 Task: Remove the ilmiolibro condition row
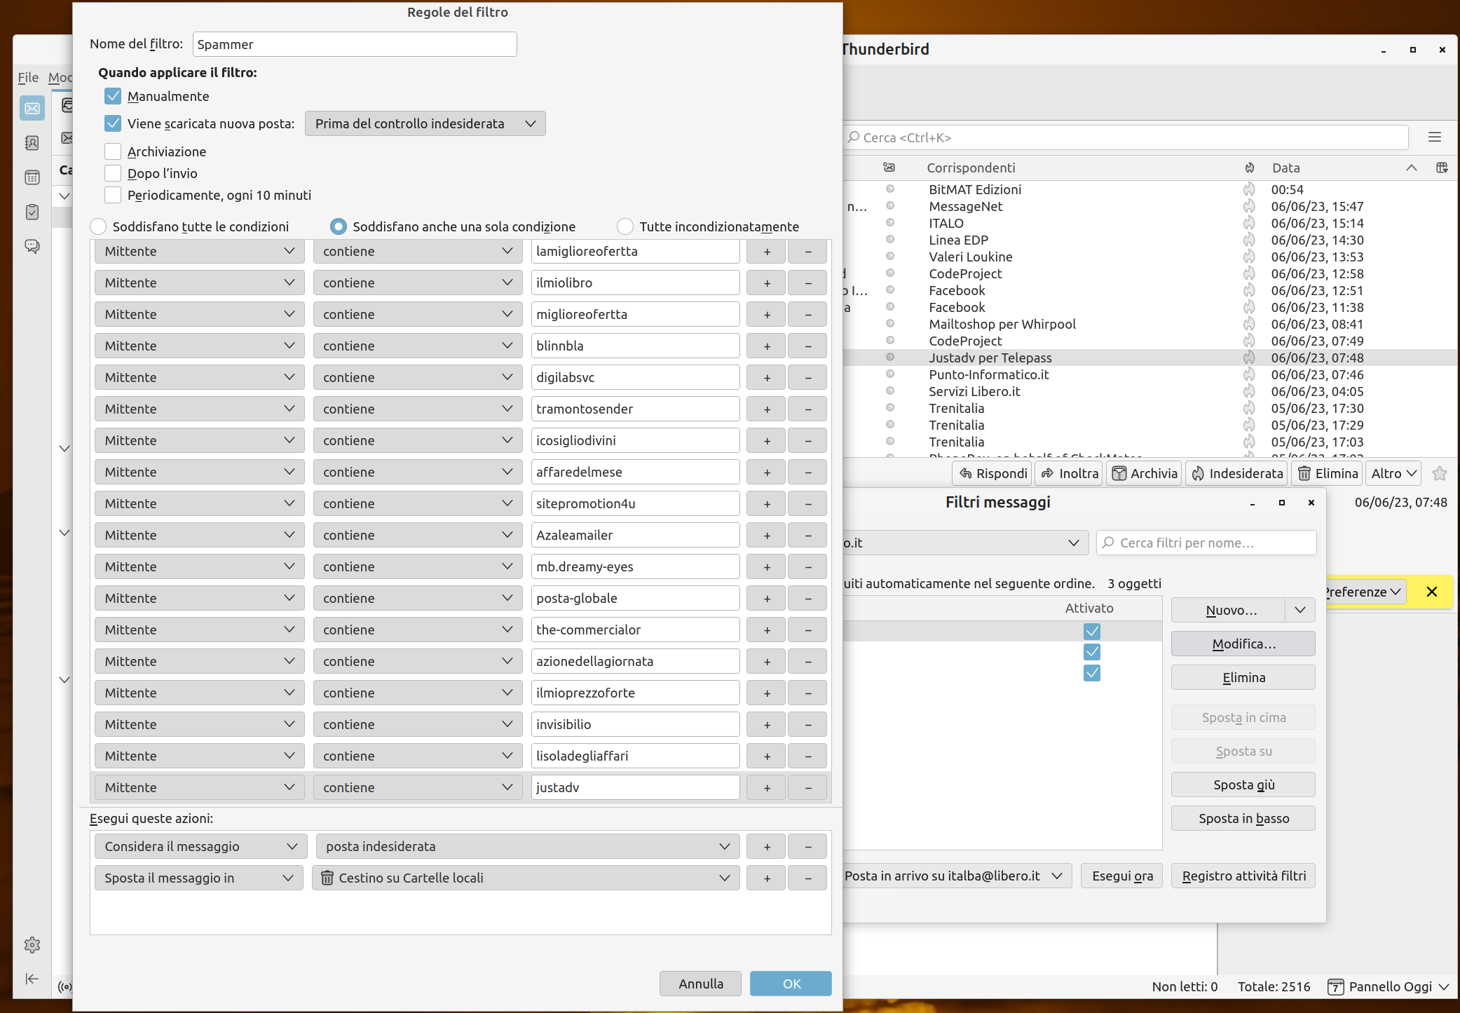pyautogui.click(x=808, y=283)
